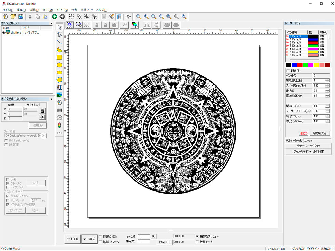The width and height of the screenshot is (335, 251).
Task: Open the ヘルプ(H) menu
Action: point(102,10)
